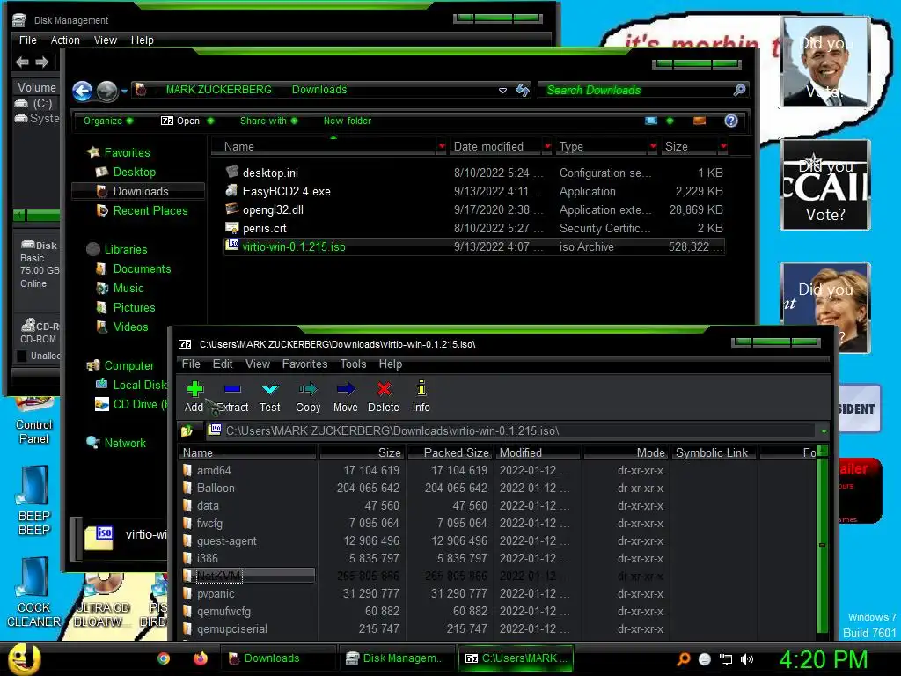Select Network in Explorer sidebar
Screen dimensions: 901x676
coord(125,443)
